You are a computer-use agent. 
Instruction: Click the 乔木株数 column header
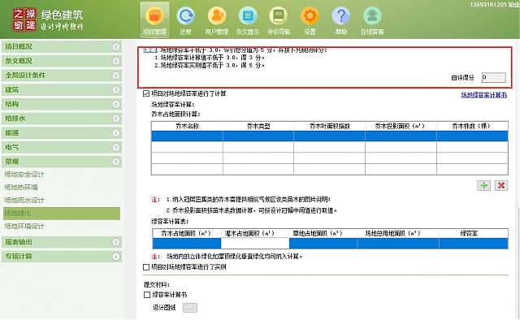point(472,126)
